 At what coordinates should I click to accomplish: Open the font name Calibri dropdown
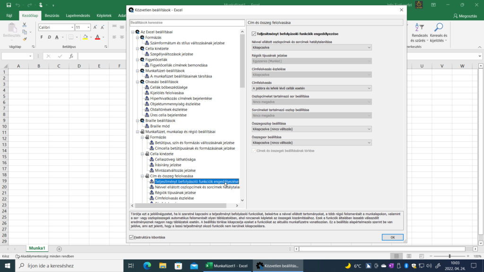click(x=72, y=27)
